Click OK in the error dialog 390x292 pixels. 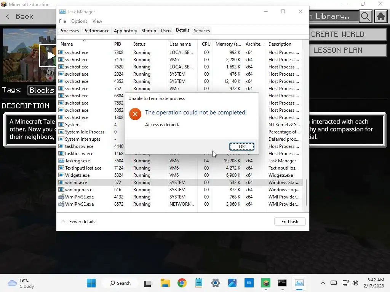[241, 146]
